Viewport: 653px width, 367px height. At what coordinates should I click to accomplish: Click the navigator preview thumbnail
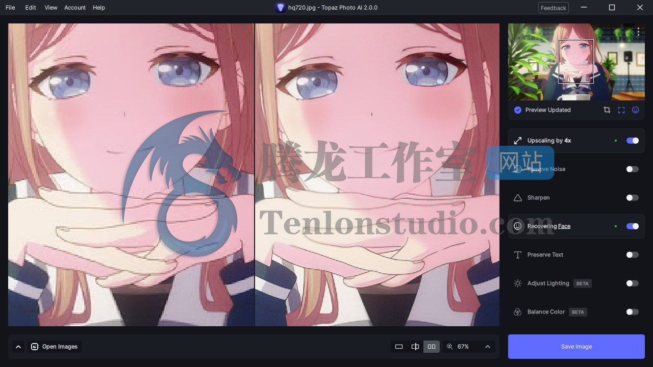click(x=576, y=62)
